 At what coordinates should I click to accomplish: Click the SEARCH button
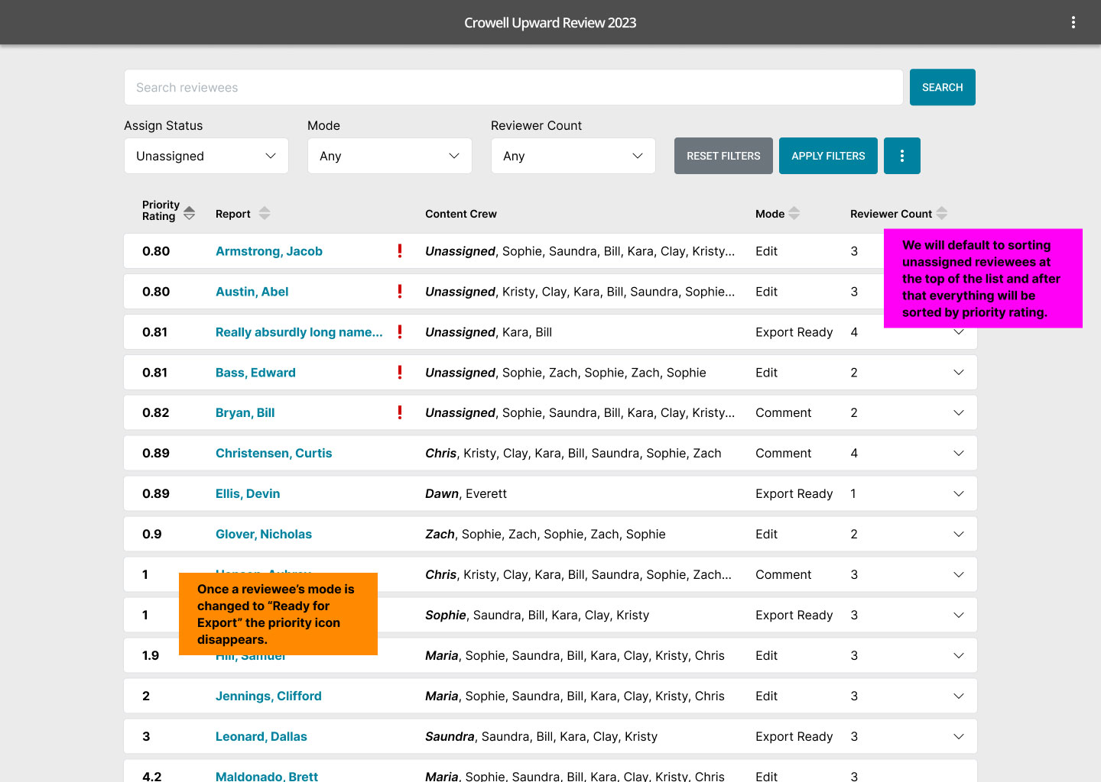click(x=943, y=87)
